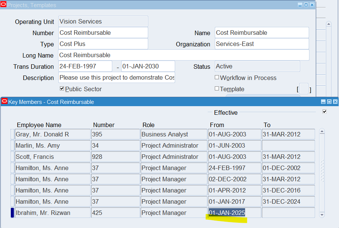Select the row marker for Gray, Mr. Donald R

[12, 134]
